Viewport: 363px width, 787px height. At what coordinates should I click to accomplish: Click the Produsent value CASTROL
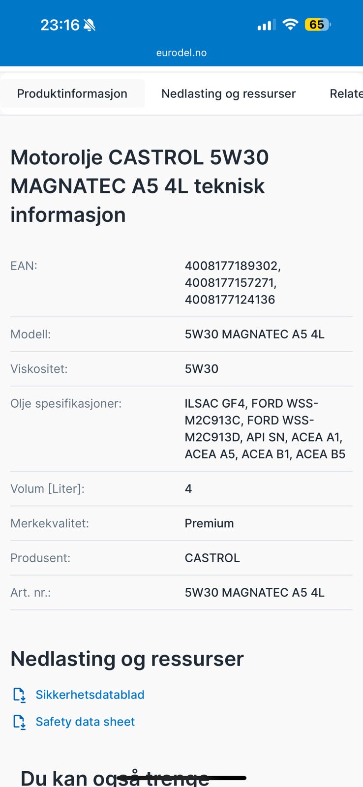tap(212, 558)
